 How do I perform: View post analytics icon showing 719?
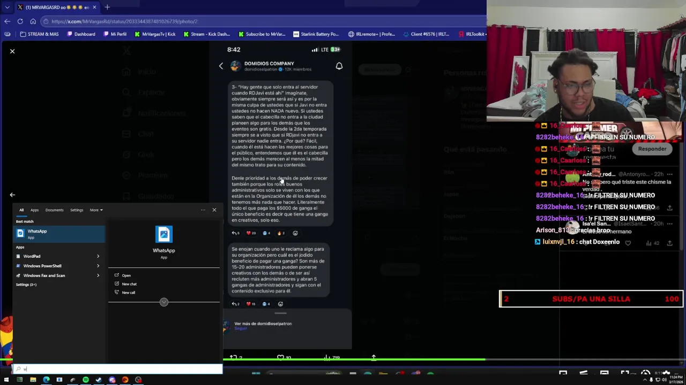(x=327, y=357)
